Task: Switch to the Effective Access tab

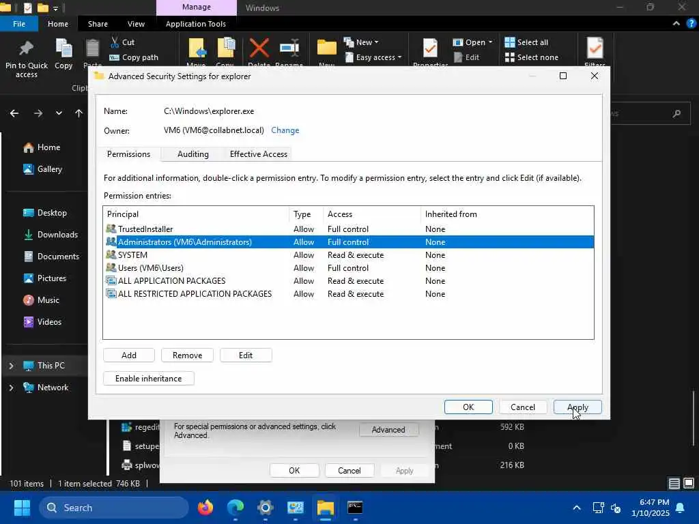Action: coord(259,154)
